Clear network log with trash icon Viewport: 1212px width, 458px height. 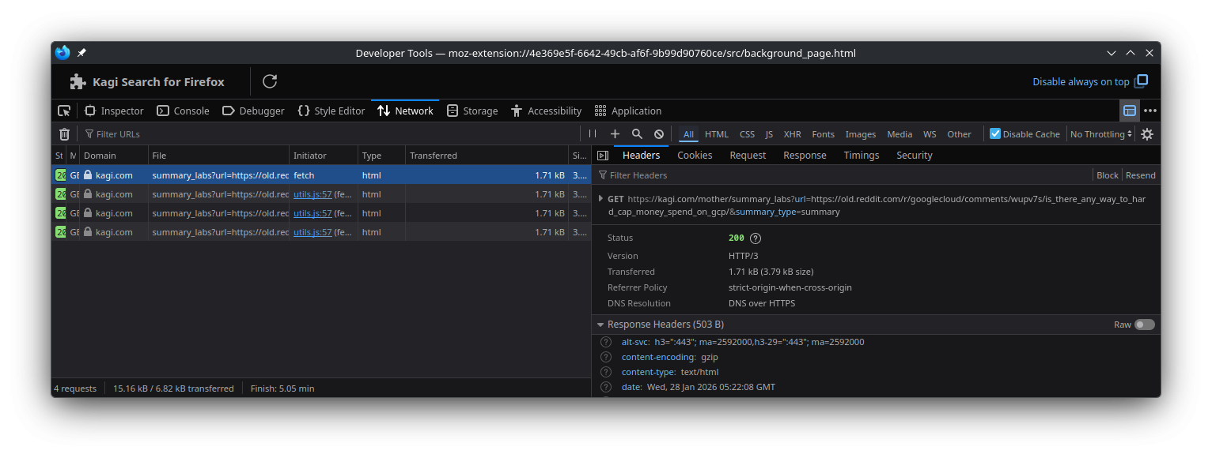tap(64, 134)
